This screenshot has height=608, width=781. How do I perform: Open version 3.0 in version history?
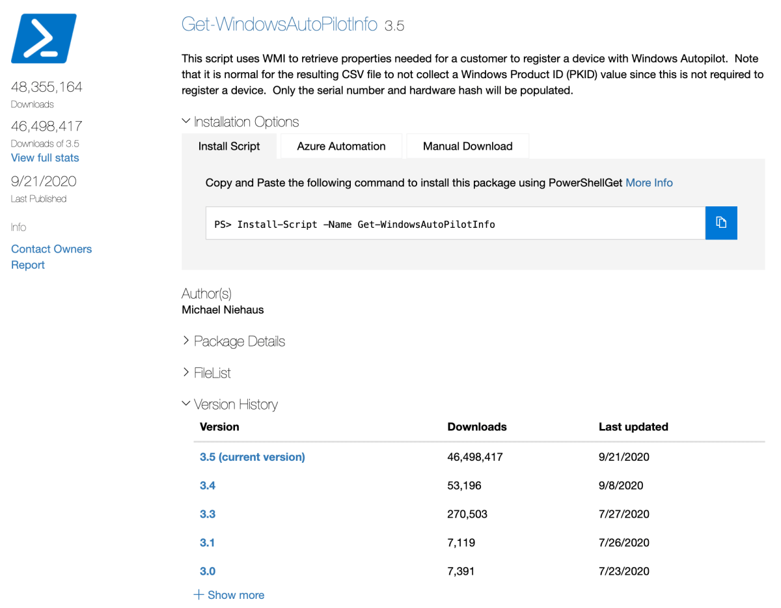pos(208,572)
